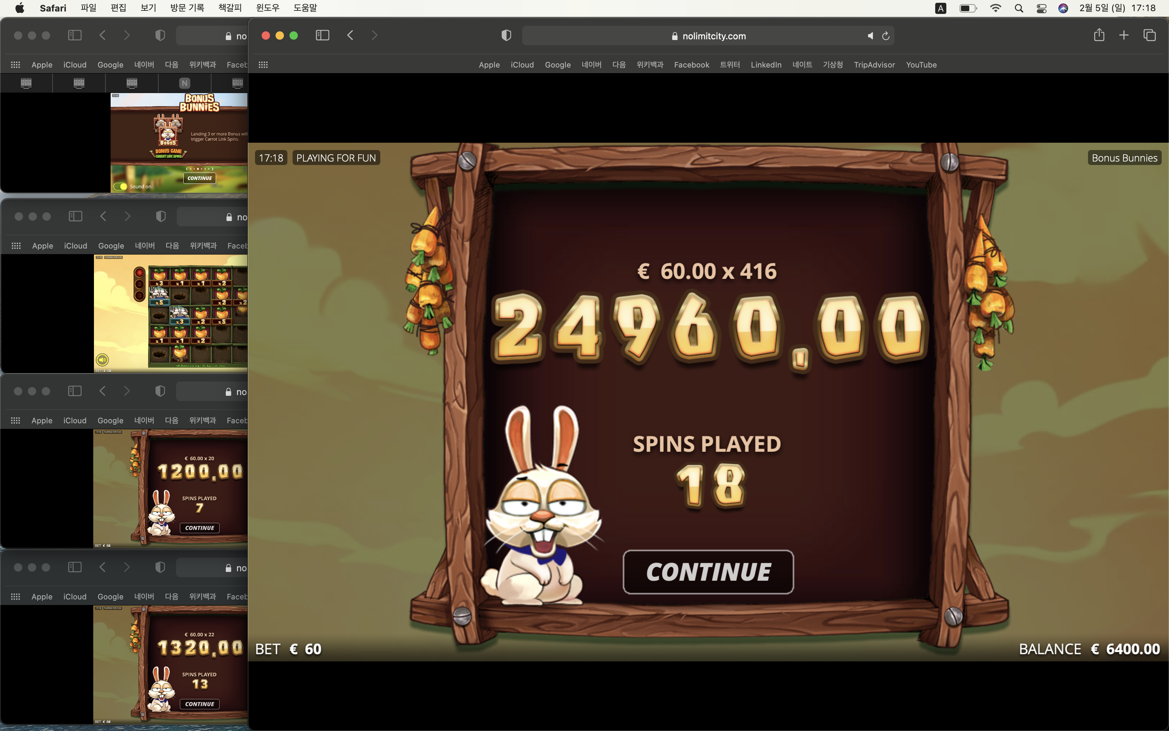Open the 보기 menu

pyautogui.click(x=148, y=8)
